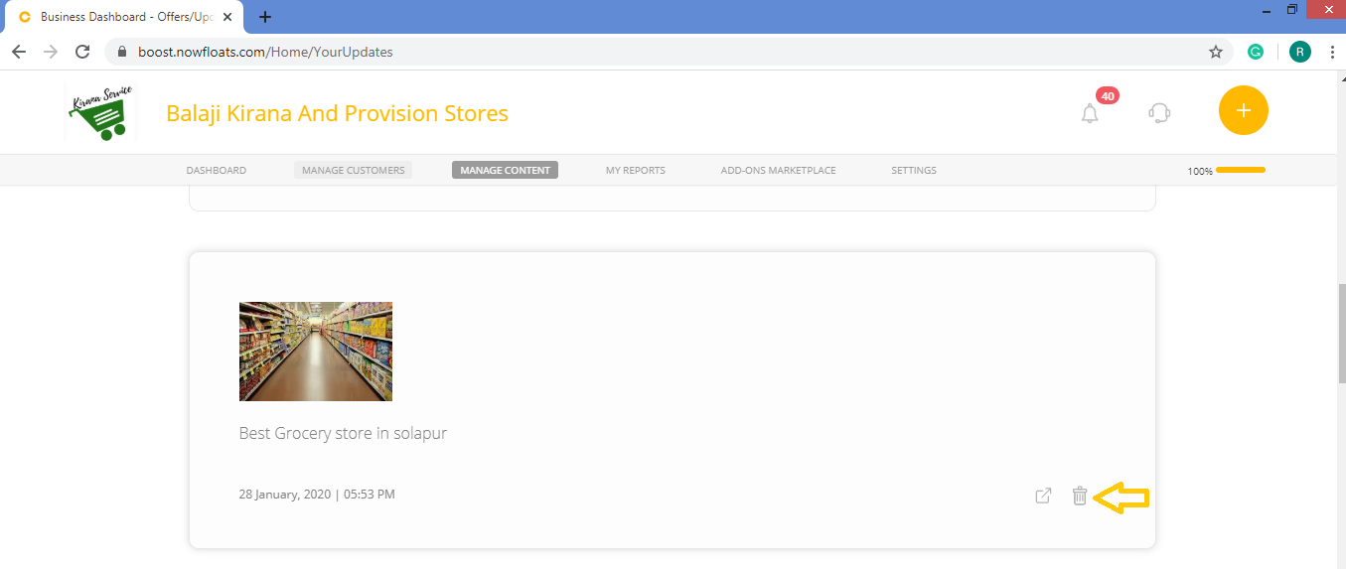Open the Manage Content menu
The image size is (1346, 569).
505,171
